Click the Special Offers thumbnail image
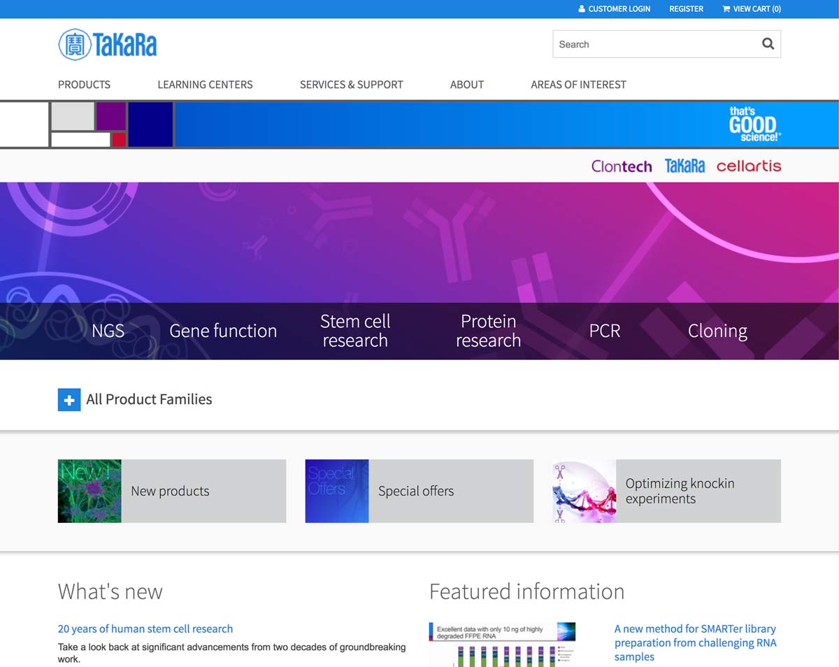Viewport: 839px width, 667px height. coord(337,491)
